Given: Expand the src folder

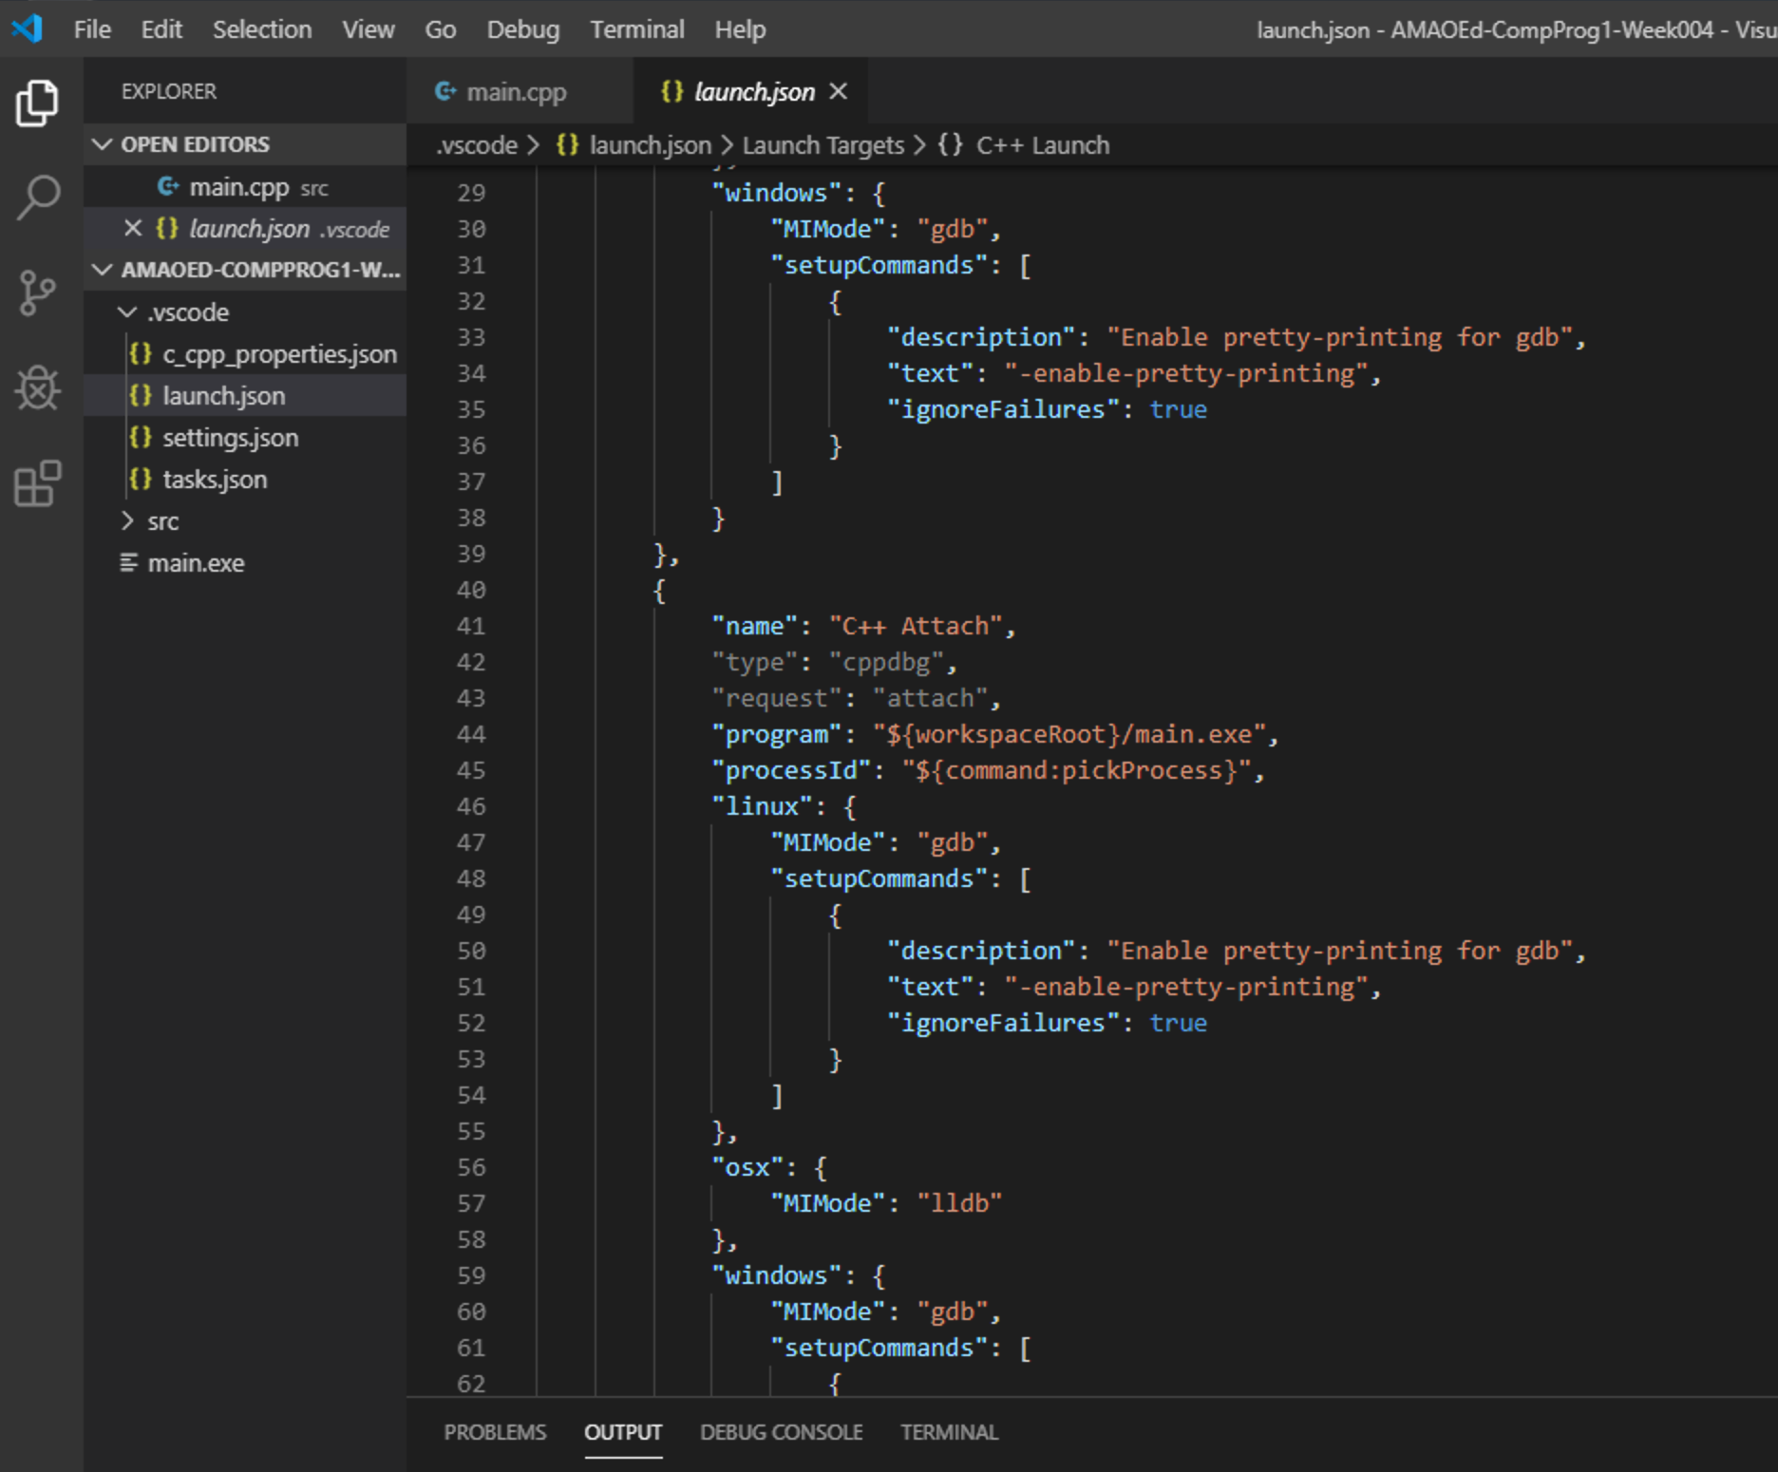Looking at the screenshot, I should [x=127, y=521].
